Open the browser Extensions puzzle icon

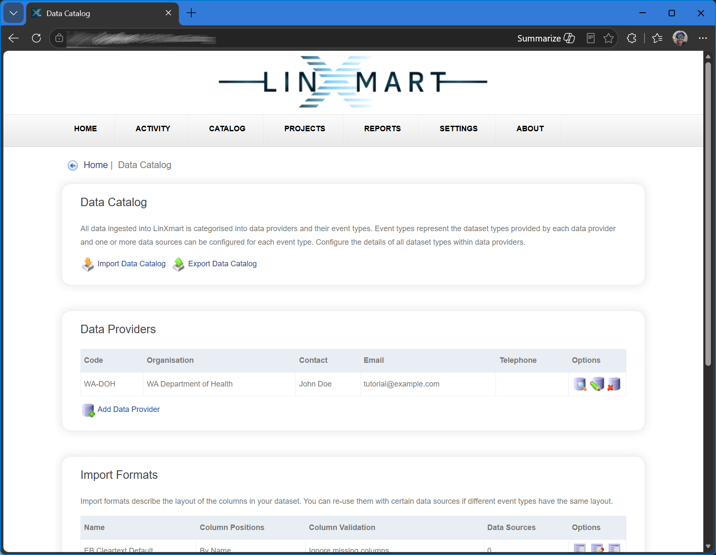[631, 38]
